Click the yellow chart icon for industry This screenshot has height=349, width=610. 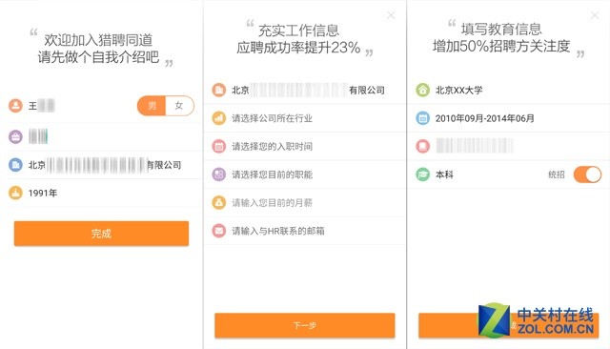[x=219, y=118]
